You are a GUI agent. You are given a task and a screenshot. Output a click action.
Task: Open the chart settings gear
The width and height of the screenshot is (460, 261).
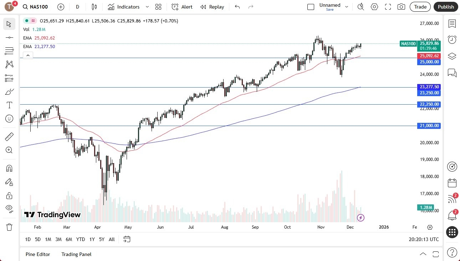pyautogui.click(x=374, y=7)
